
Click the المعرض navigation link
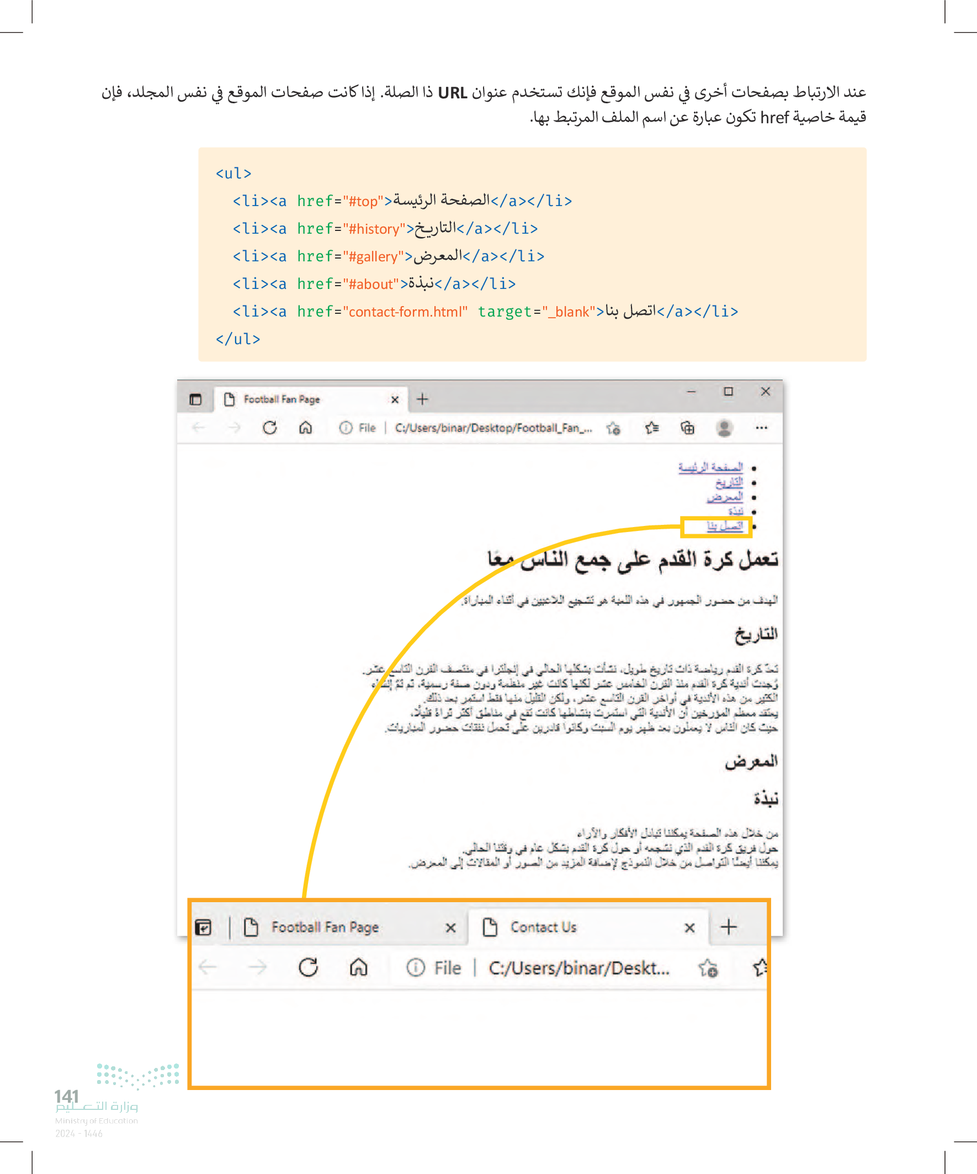point(725,497)
